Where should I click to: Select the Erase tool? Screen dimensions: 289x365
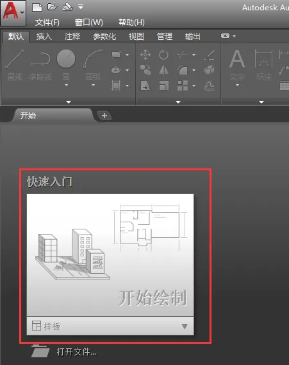pos(209,55)
